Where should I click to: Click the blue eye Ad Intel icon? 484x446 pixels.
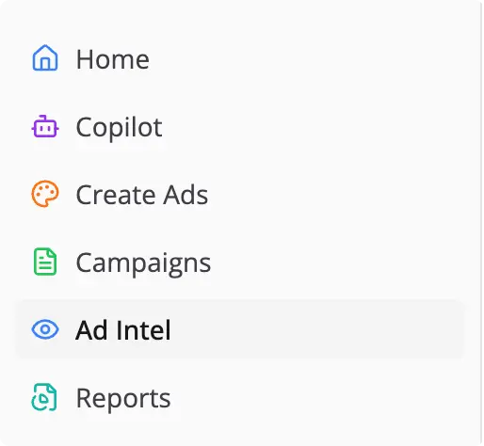pyautogui.click(x=45, y=329)
